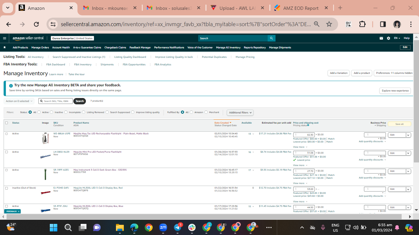This screenshot has width=419, height=235.
Task: Check the row for SKU WD-BBUA-USFE
Action: coord(7,134)
